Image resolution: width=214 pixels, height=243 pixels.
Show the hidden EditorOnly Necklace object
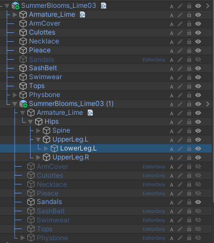[198, 184]
